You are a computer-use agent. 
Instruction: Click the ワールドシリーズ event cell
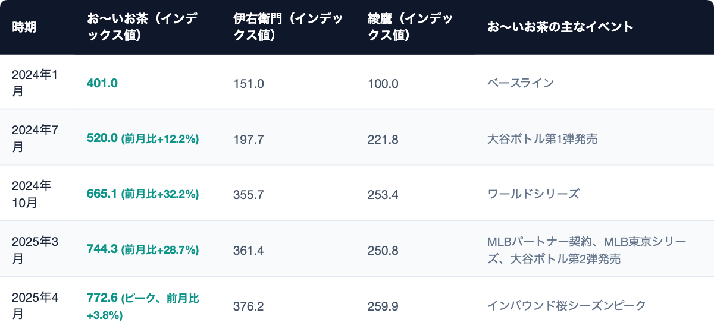tap(533, 194)
